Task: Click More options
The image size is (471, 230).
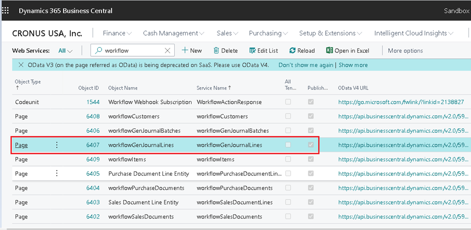Action: 405,51
